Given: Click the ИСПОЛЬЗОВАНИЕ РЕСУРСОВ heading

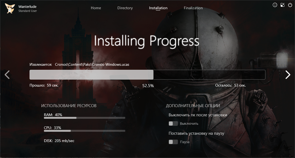Looking at the screenshot, I should pyautogui.click(x=69, y=106).
